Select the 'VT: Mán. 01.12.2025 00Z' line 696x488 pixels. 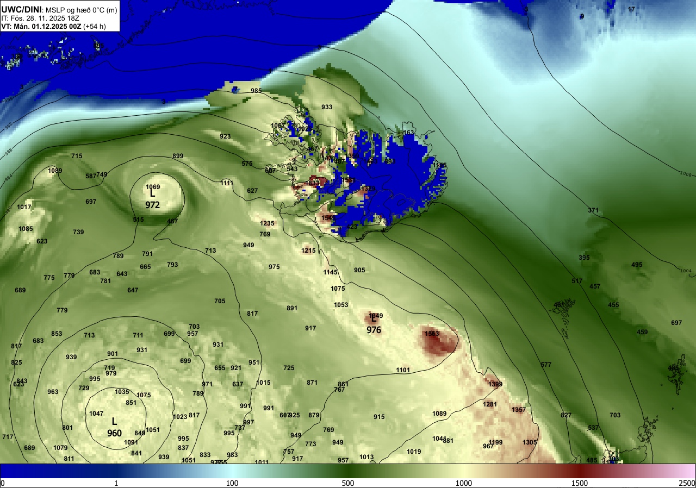(x=41, y=26)
